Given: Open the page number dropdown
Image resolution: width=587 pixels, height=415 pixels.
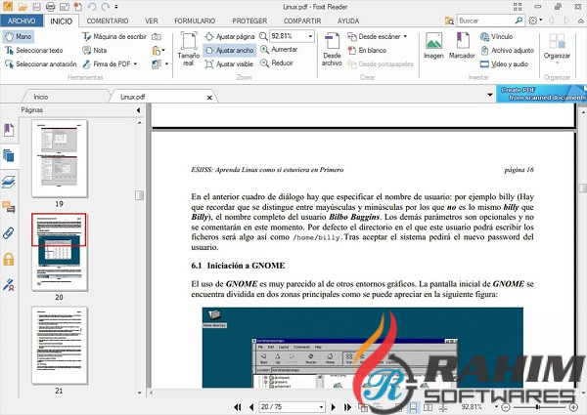Looking at the screenshot, I should pyautogui.click(x=321, y=407).
